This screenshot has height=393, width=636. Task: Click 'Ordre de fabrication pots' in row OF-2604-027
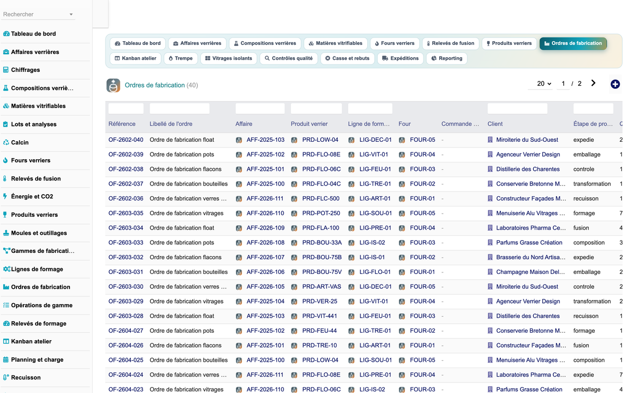point(182,331)
